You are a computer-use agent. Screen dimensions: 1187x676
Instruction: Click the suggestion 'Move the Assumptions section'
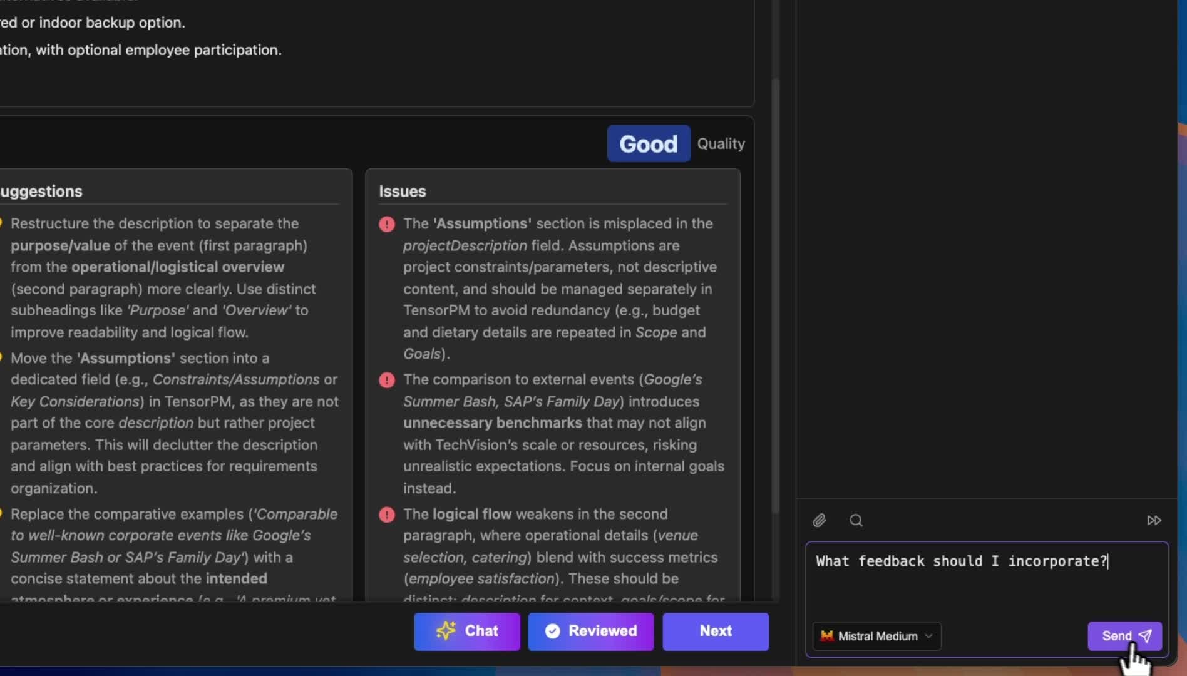tap(169, 422)
